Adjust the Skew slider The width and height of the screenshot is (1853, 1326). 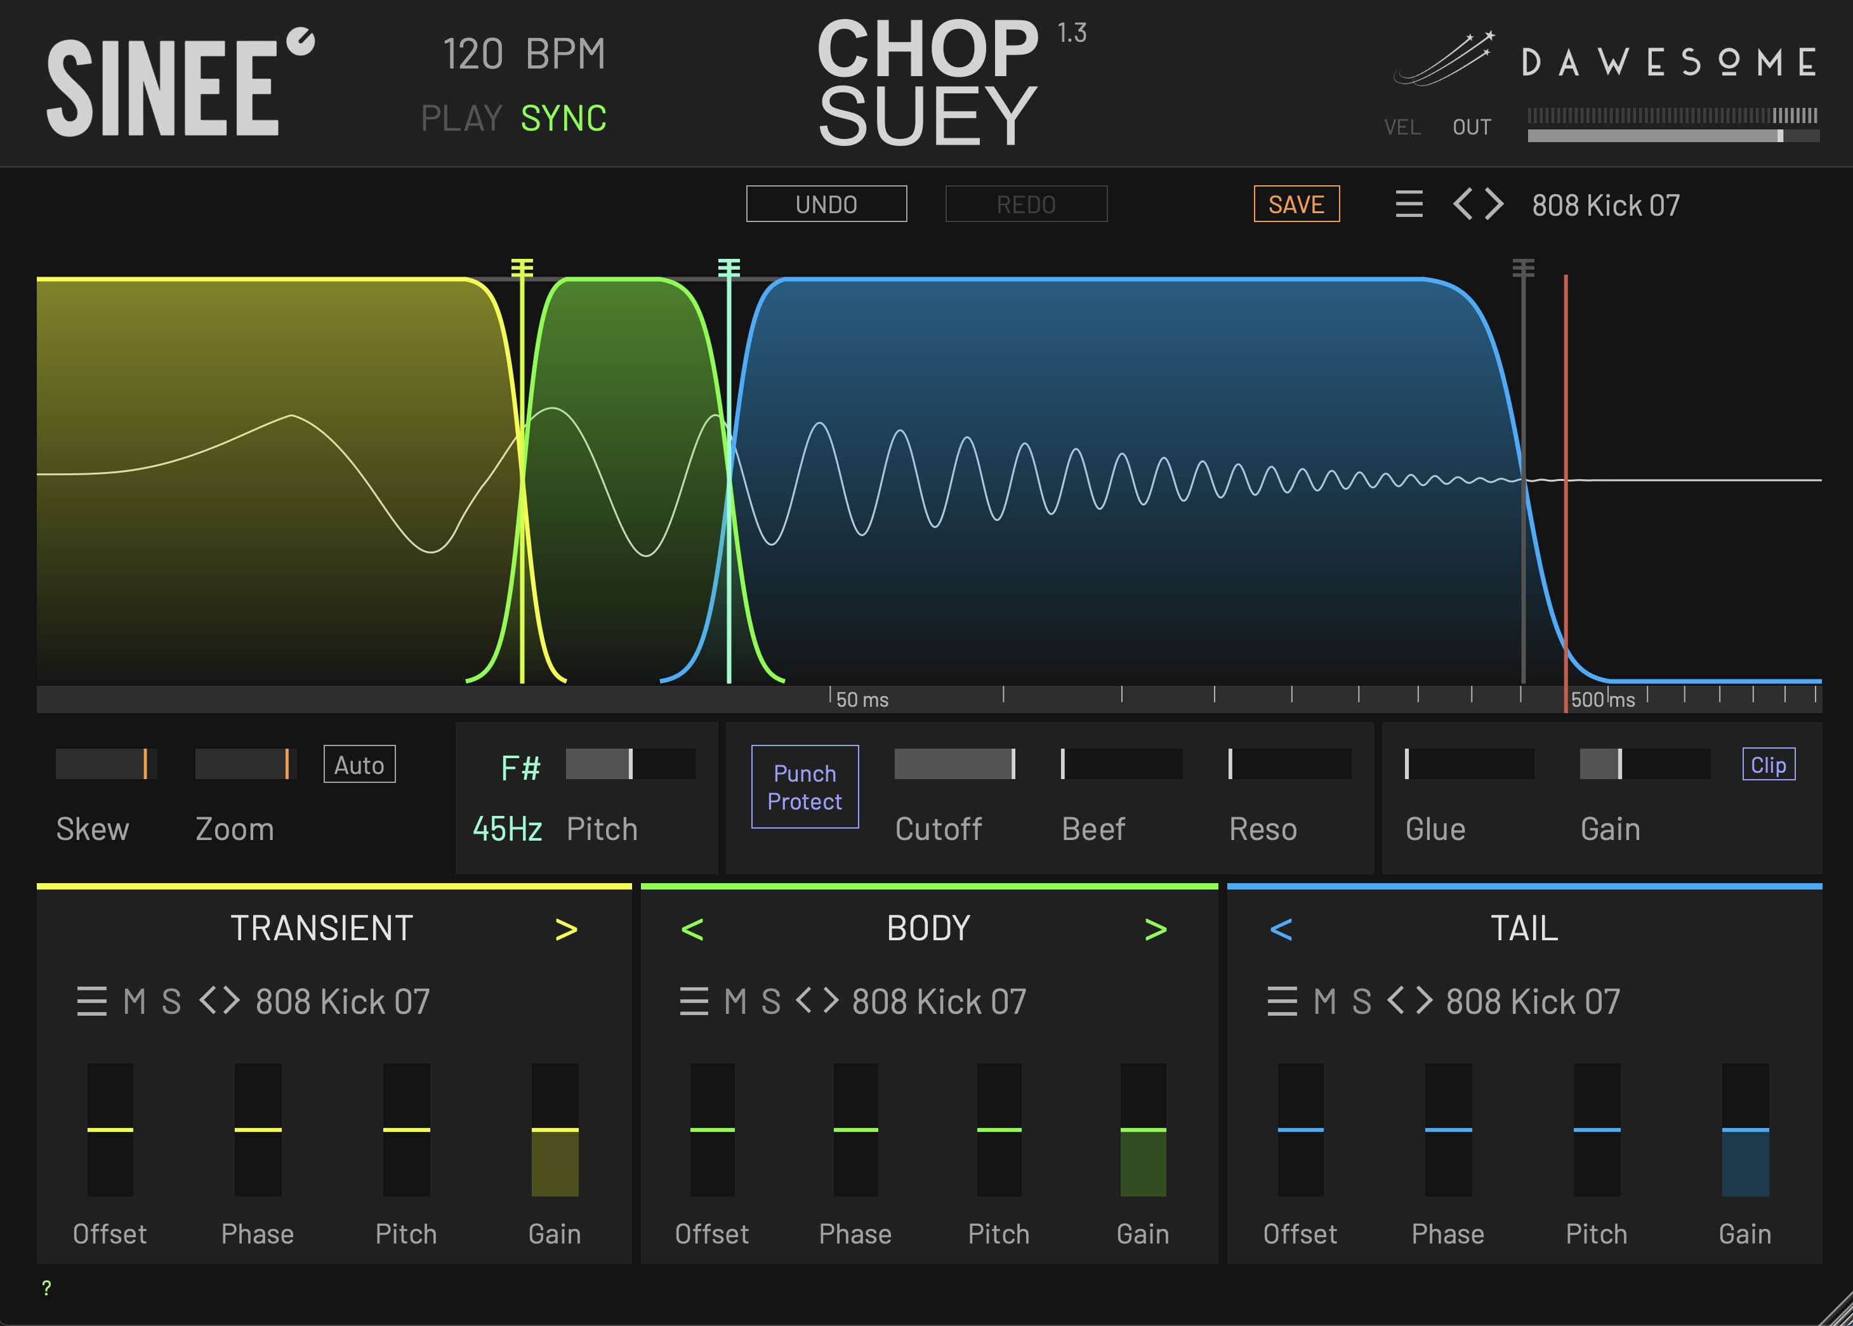(x=106, y=763)
